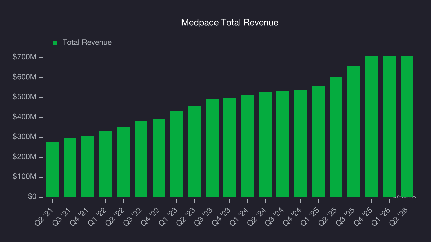Pick the revenue bar for Q2 '25
The width and height of the screenshot is (431, 242).
(336, 137)
